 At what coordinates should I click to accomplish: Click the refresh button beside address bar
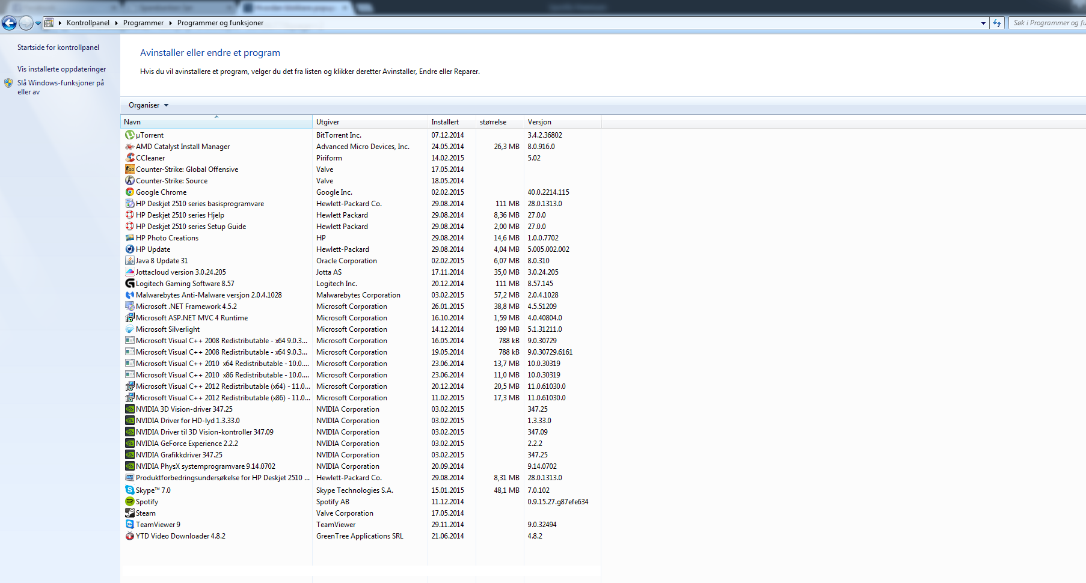click(x=997, y=23)
